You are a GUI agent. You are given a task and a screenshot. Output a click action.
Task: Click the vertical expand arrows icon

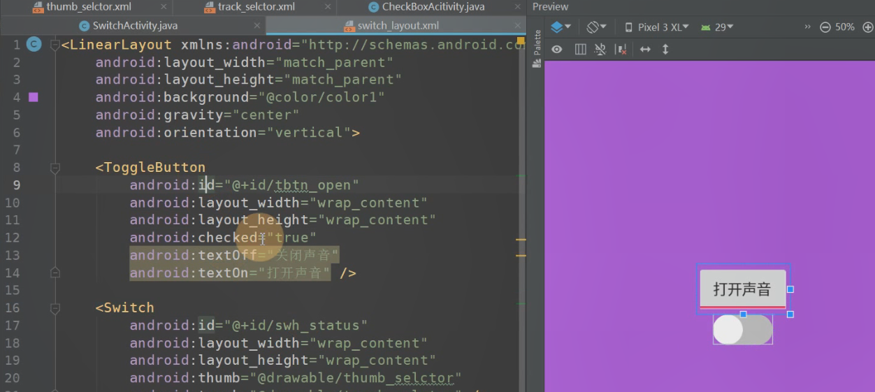point(665,50)
